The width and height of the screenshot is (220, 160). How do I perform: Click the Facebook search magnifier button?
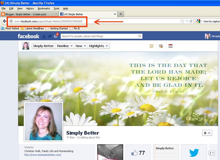tap(140, 36)
